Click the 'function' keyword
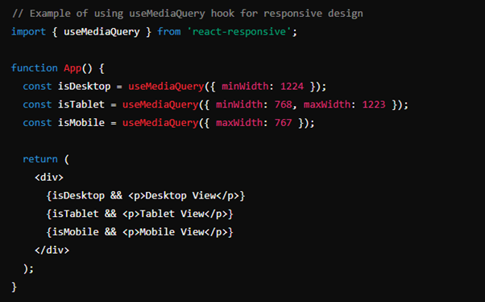Image resolution: width=485 pixels, height=302 pixels. (x=35, y=67)
